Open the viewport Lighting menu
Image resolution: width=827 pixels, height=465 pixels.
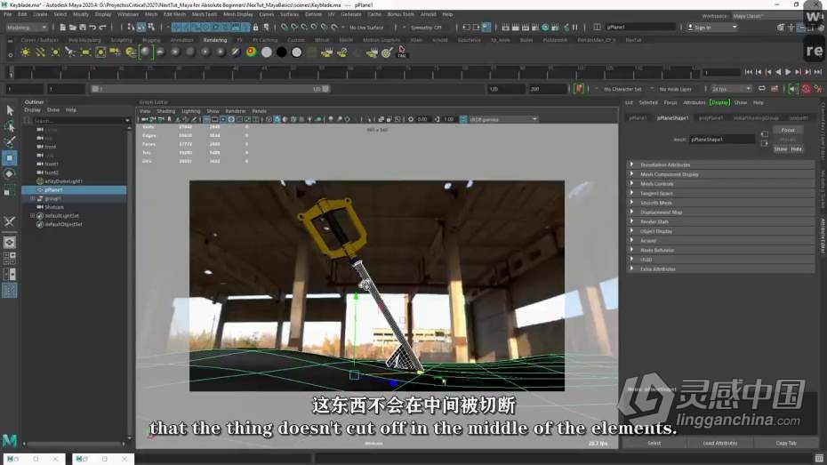tap(191, 111)
